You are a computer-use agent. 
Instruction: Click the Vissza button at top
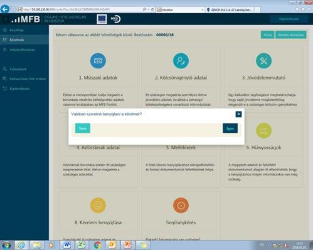coord(267,35)
